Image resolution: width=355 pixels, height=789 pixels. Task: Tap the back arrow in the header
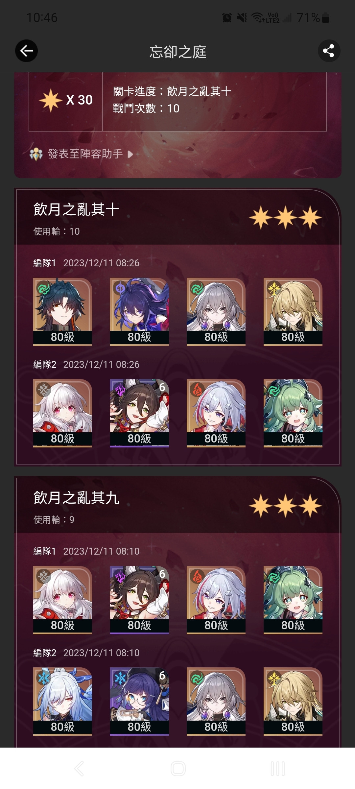[26, 51]
